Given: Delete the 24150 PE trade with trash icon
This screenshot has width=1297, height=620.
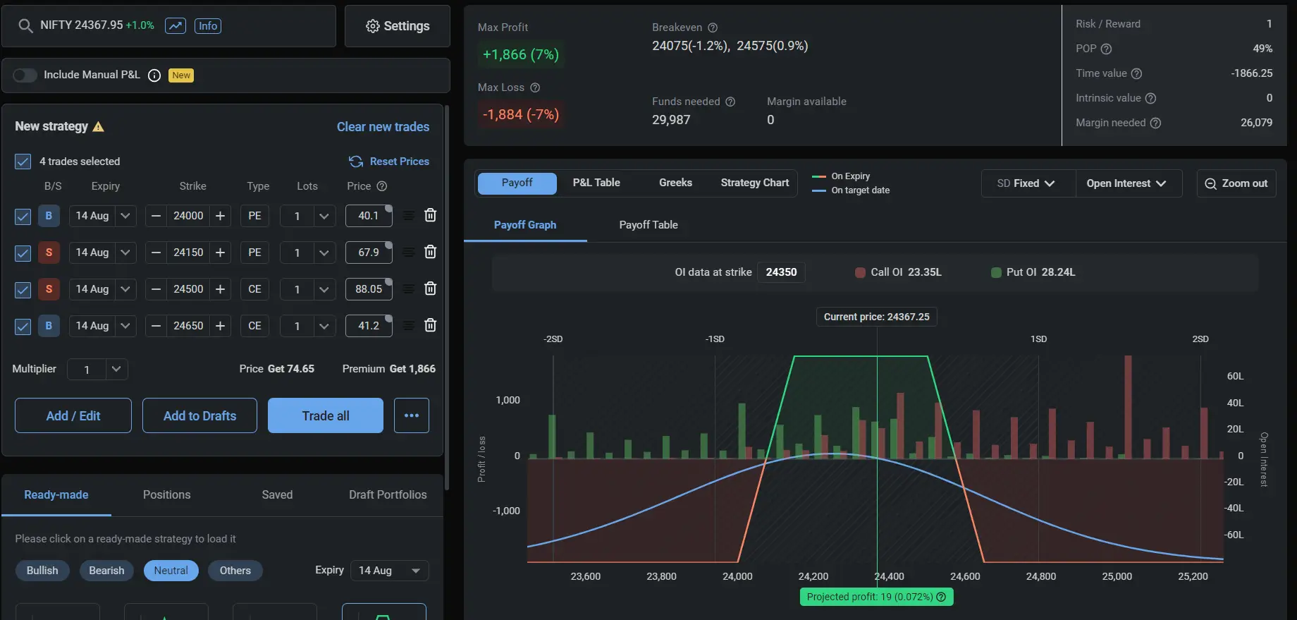Looking at the screenshot, I should point(430,252).
